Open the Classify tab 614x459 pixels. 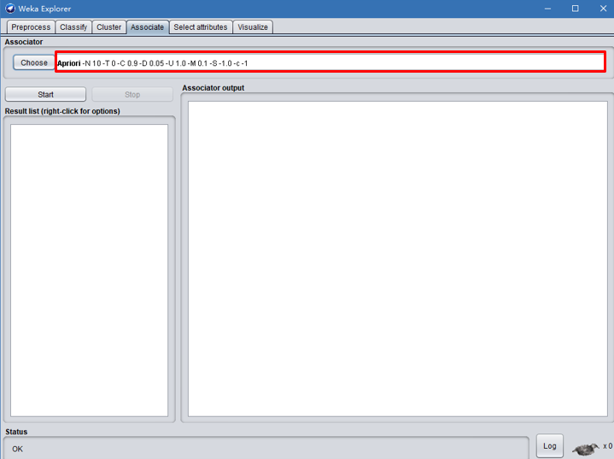point(73,27)
